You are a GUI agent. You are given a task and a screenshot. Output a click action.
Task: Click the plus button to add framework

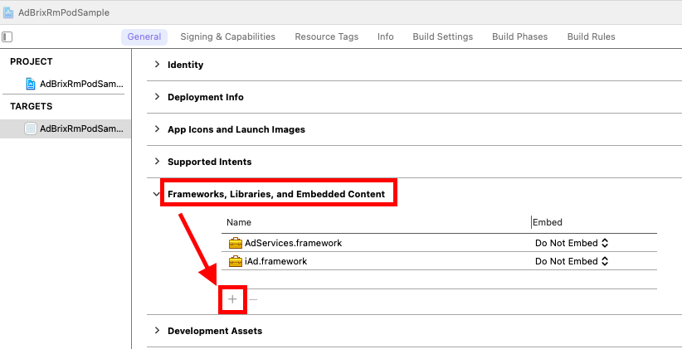coord(232,299)
